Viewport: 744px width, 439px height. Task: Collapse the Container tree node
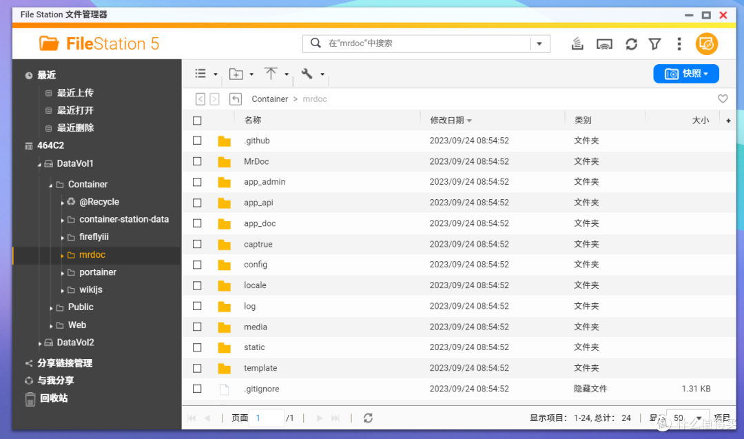coord(50,184)
